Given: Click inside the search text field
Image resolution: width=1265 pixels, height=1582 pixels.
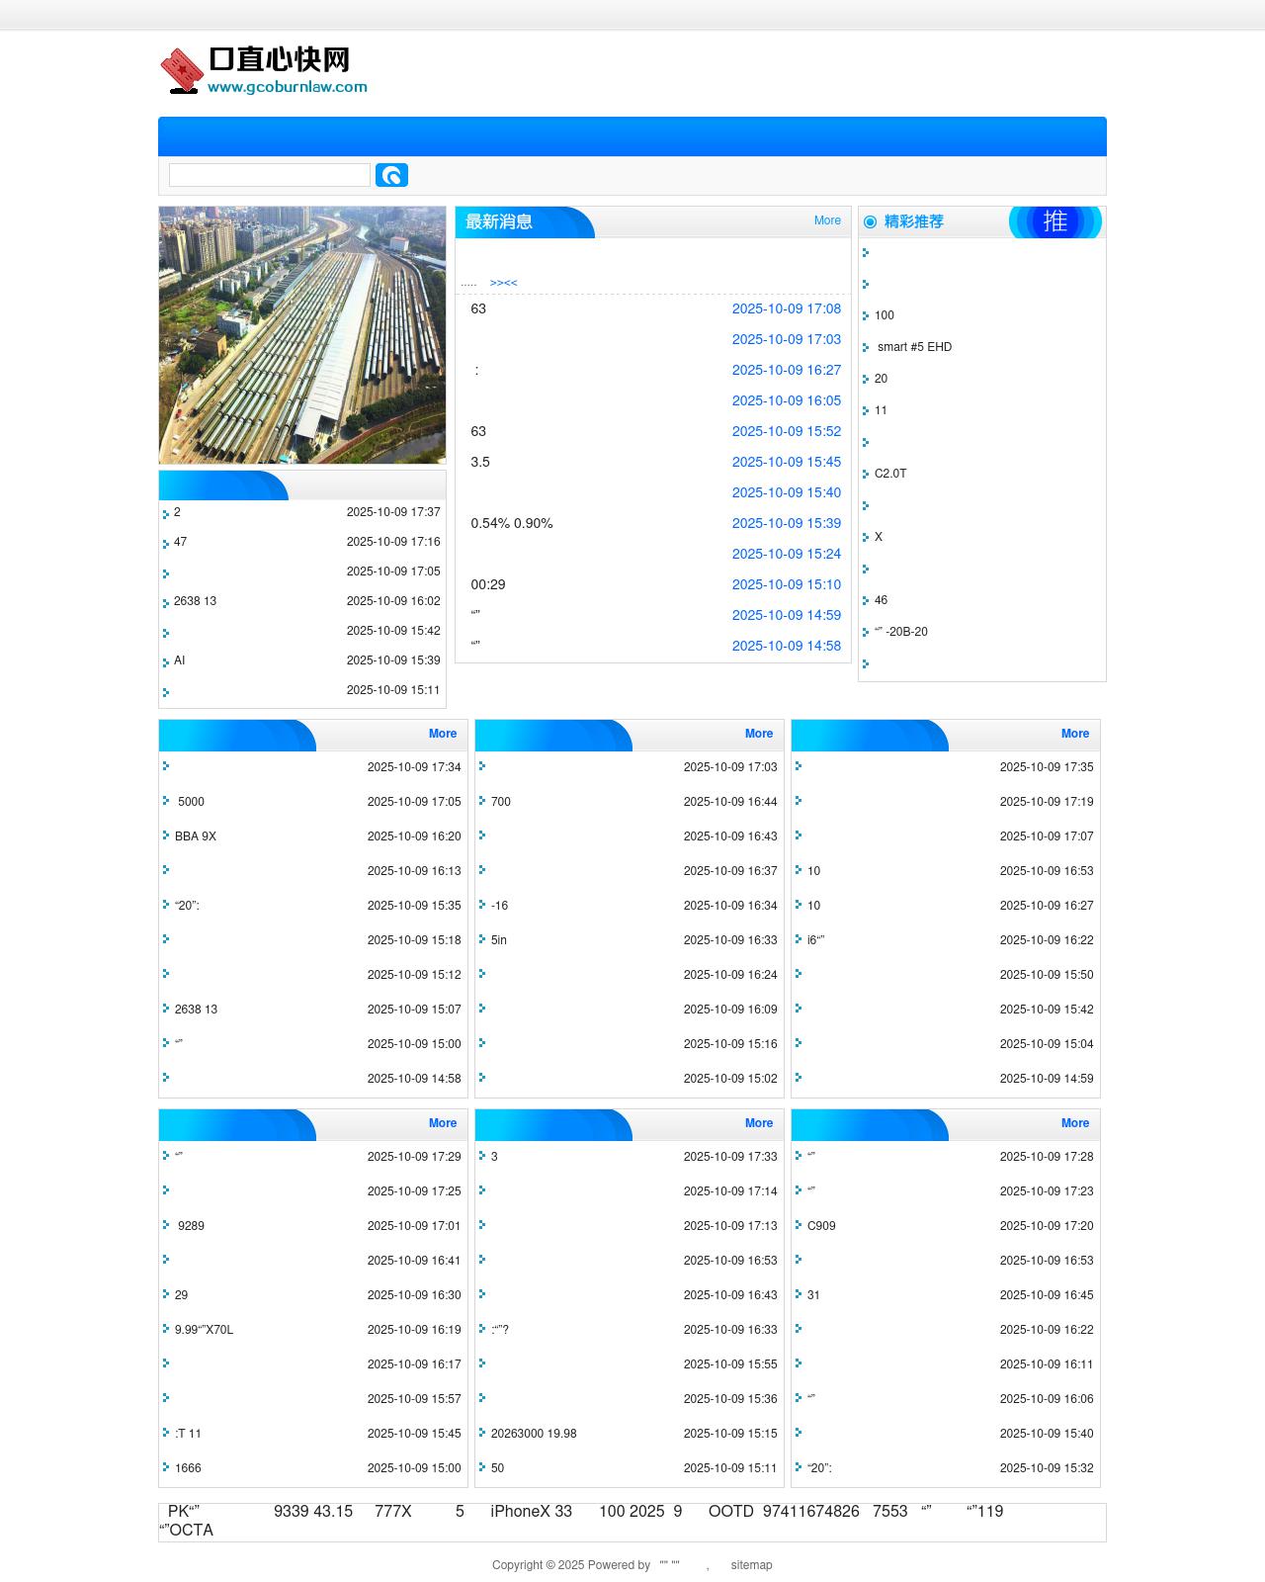Looking at the screenshot, I should [x=269, y=175].
